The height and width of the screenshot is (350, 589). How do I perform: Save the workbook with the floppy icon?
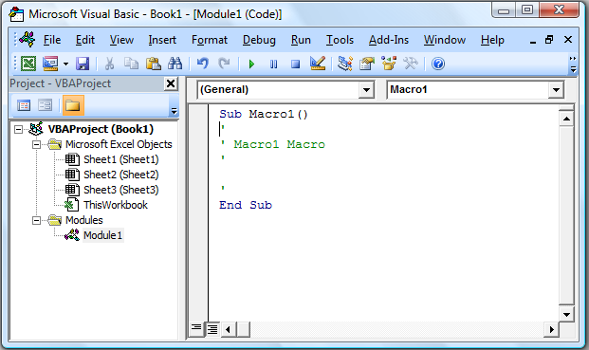(83, 64)
